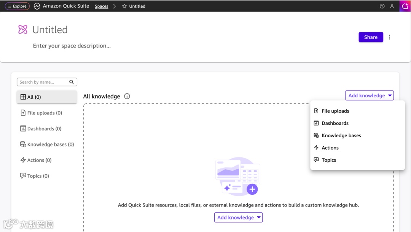The width and height of the screenshot is (411, 232).
Task: Click the search magnifier icon
Action: (72, 82)
